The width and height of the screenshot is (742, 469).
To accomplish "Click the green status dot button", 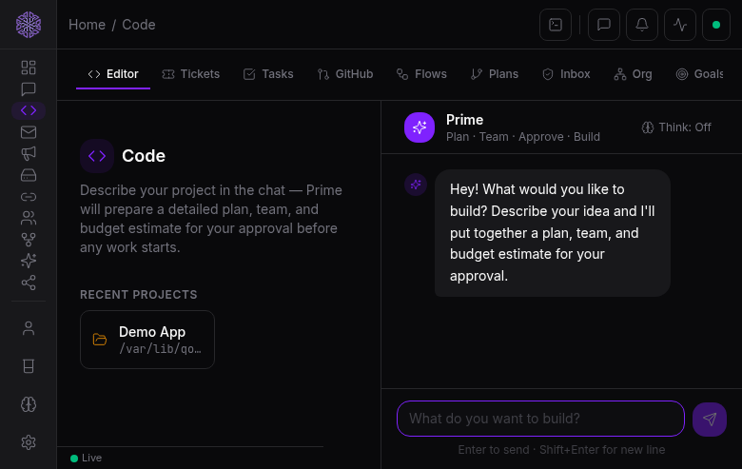I will 716,25.
